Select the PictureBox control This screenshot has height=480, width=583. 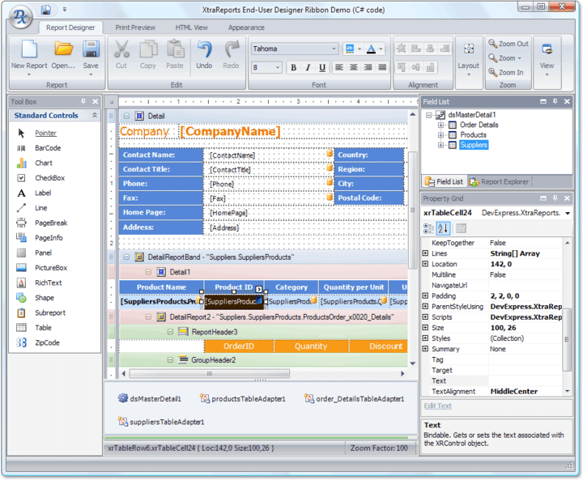pyautogui.click(x=50, y=268)
